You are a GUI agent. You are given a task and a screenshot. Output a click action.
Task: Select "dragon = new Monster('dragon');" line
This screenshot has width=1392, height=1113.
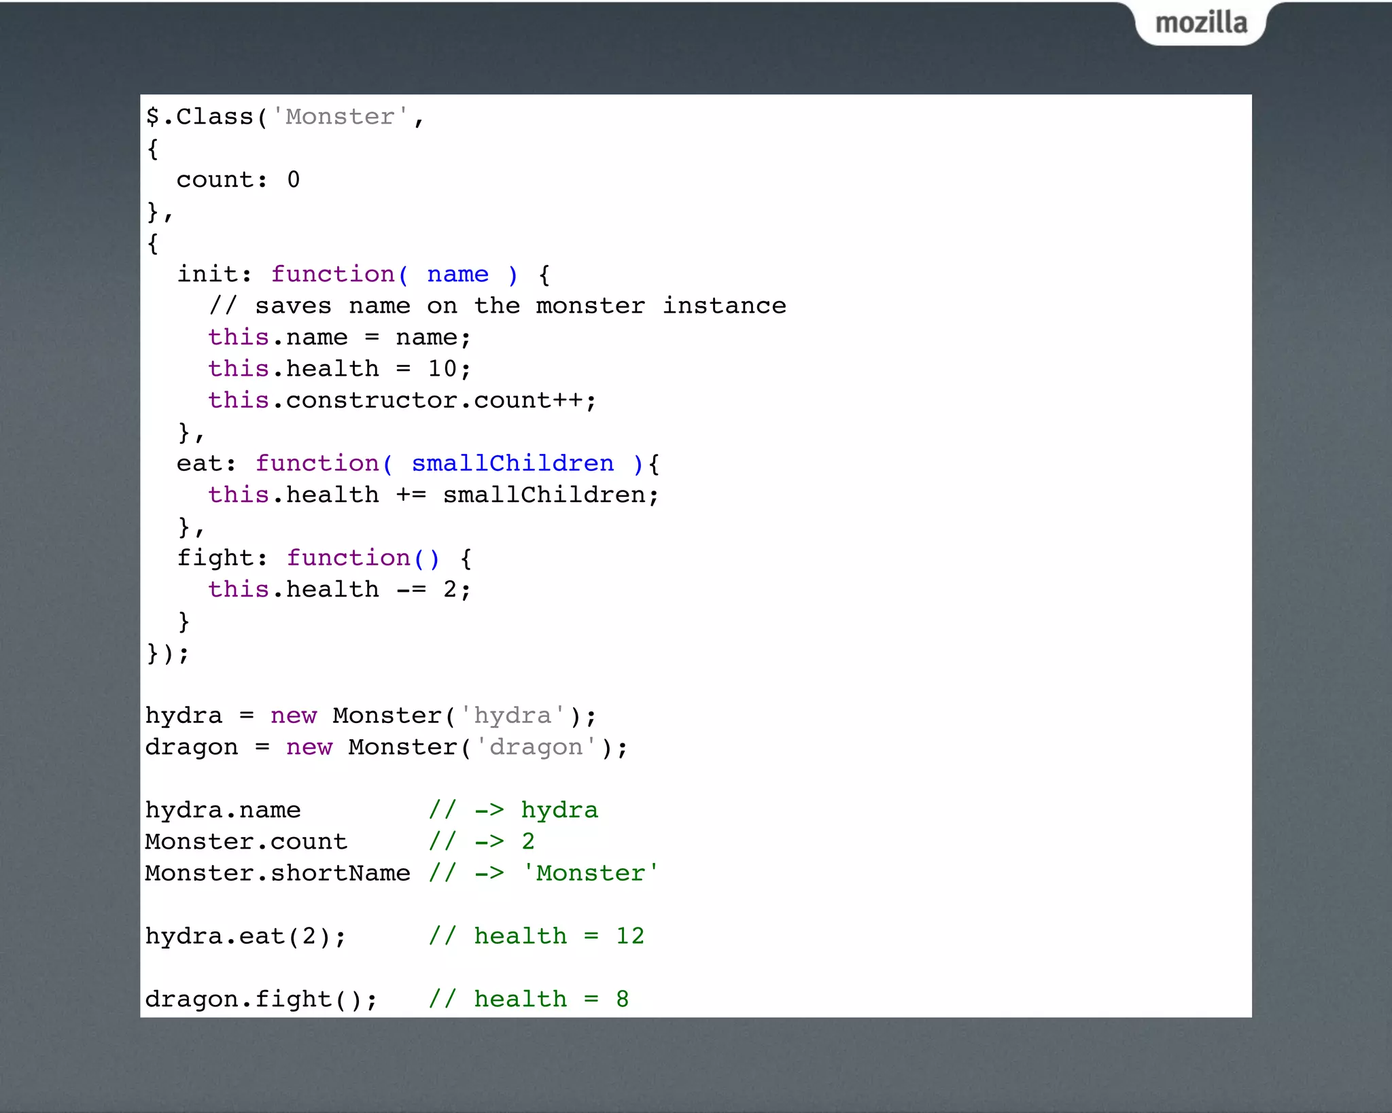387,747
